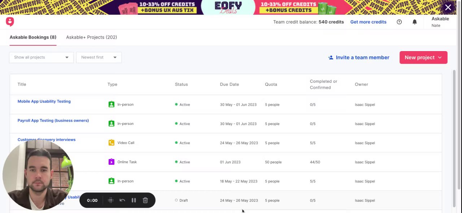Open Payroll App Testing (business owners) project
The image size is (462, 213).
[x=53, y=121]
